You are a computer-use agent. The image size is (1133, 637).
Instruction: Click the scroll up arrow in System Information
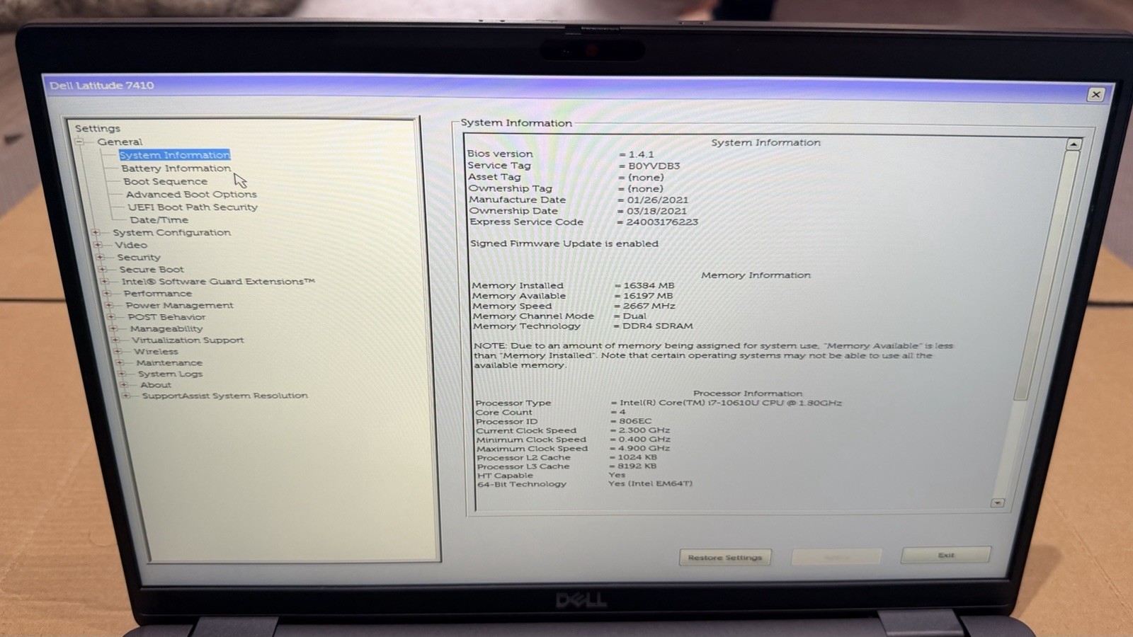pyautogui.click(x=1074, y=144)
